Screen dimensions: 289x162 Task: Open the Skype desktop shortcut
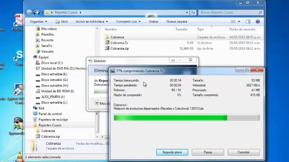pyautogui.click(x=18, y=58)
